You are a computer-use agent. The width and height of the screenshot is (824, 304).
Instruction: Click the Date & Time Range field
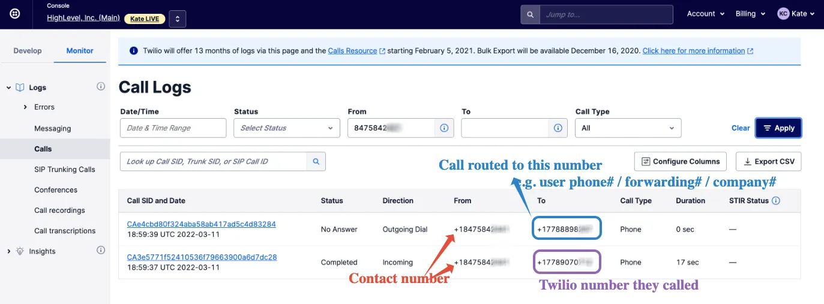[x=173, y=128]
